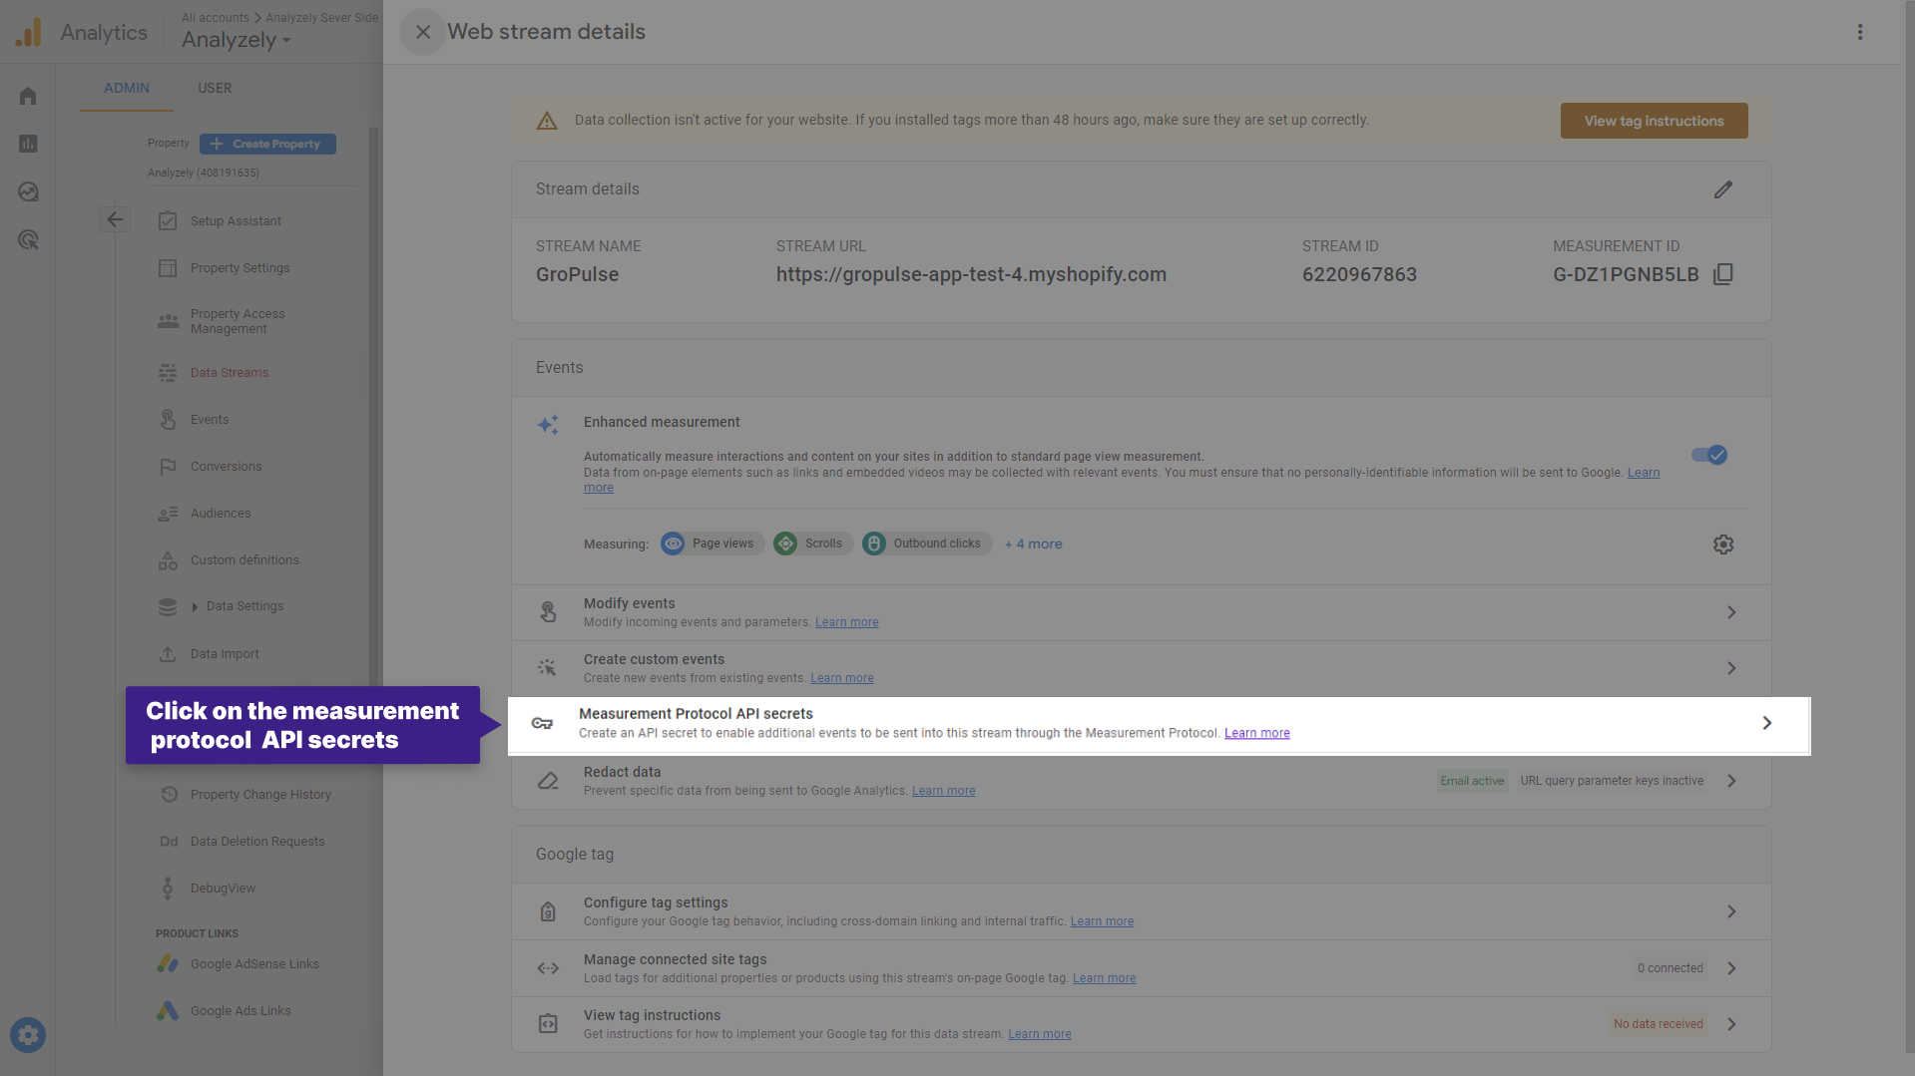Expand View tag instructions row chevron
The image size is (1915, 1076).
click(x=1731, y=1024)
